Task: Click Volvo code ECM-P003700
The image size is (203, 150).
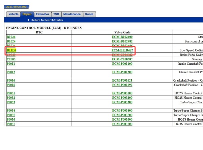Action: 122,124
